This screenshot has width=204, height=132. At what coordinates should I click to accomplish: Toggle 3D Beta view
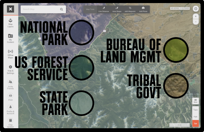(195, 101)
